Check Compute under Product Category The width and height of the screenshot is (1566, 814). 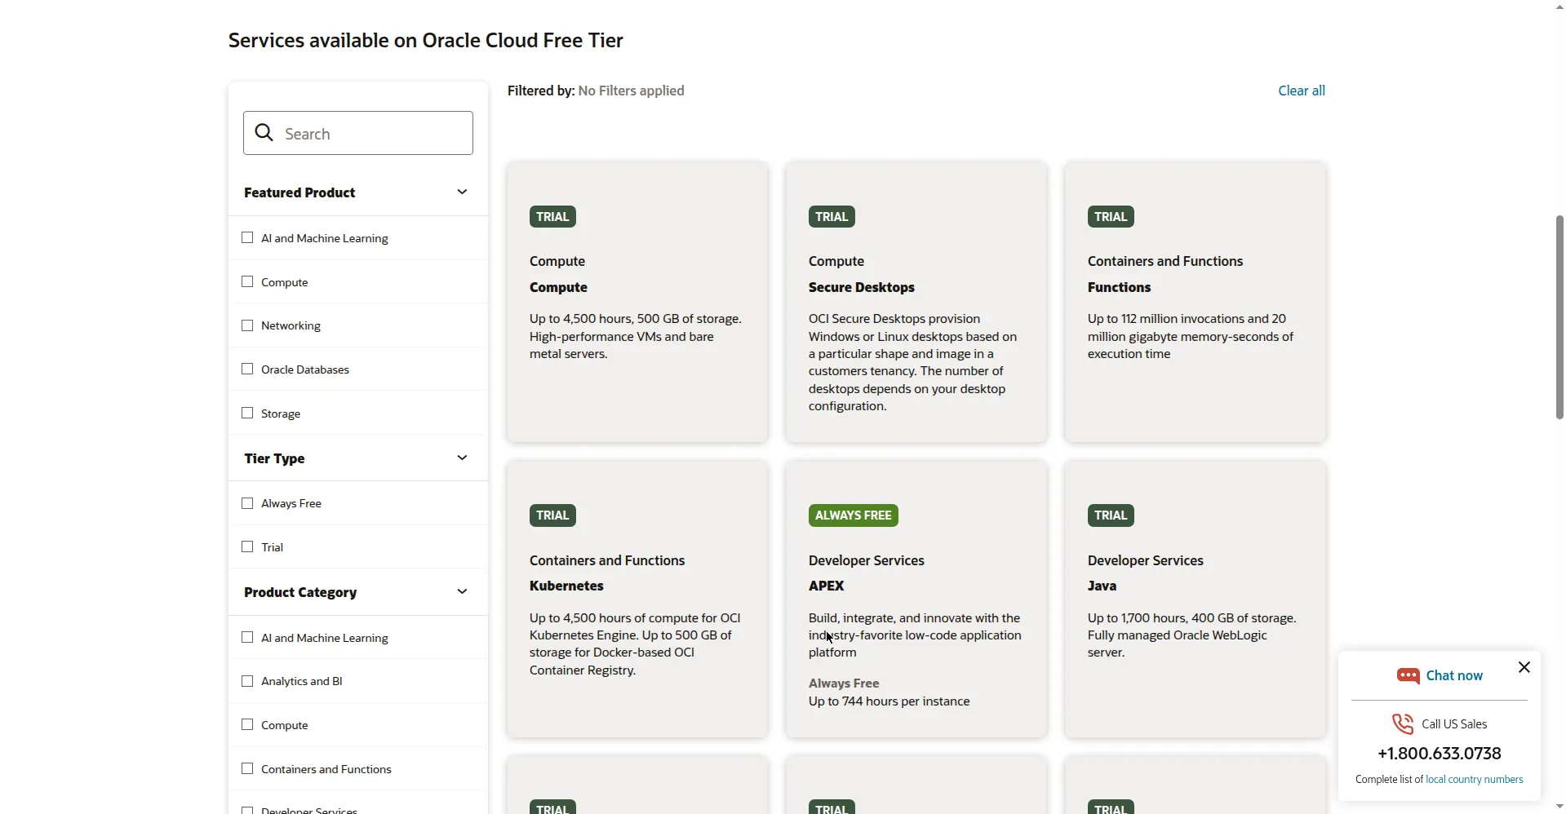tap(247, 724)
